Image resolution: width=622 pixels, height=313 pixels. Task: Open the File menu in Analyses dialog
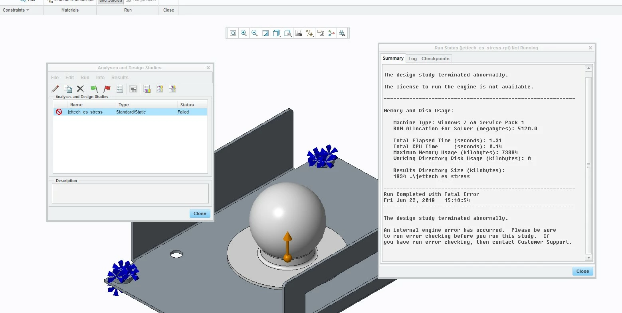pos(55,78)
